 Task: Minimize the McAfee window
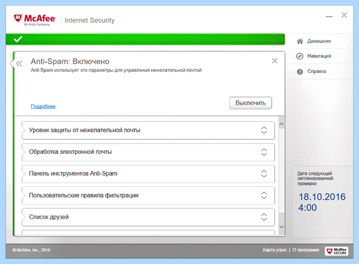tap(329, 17)
